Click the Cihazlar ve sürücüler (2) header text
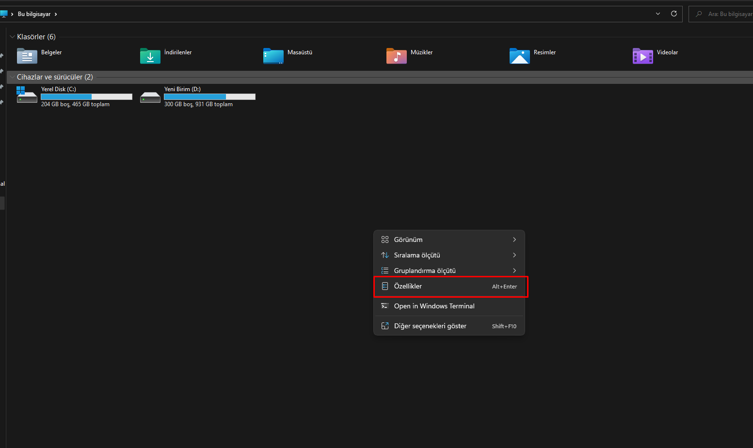Viewport: 753px width, 448px height. click(55, 77)
